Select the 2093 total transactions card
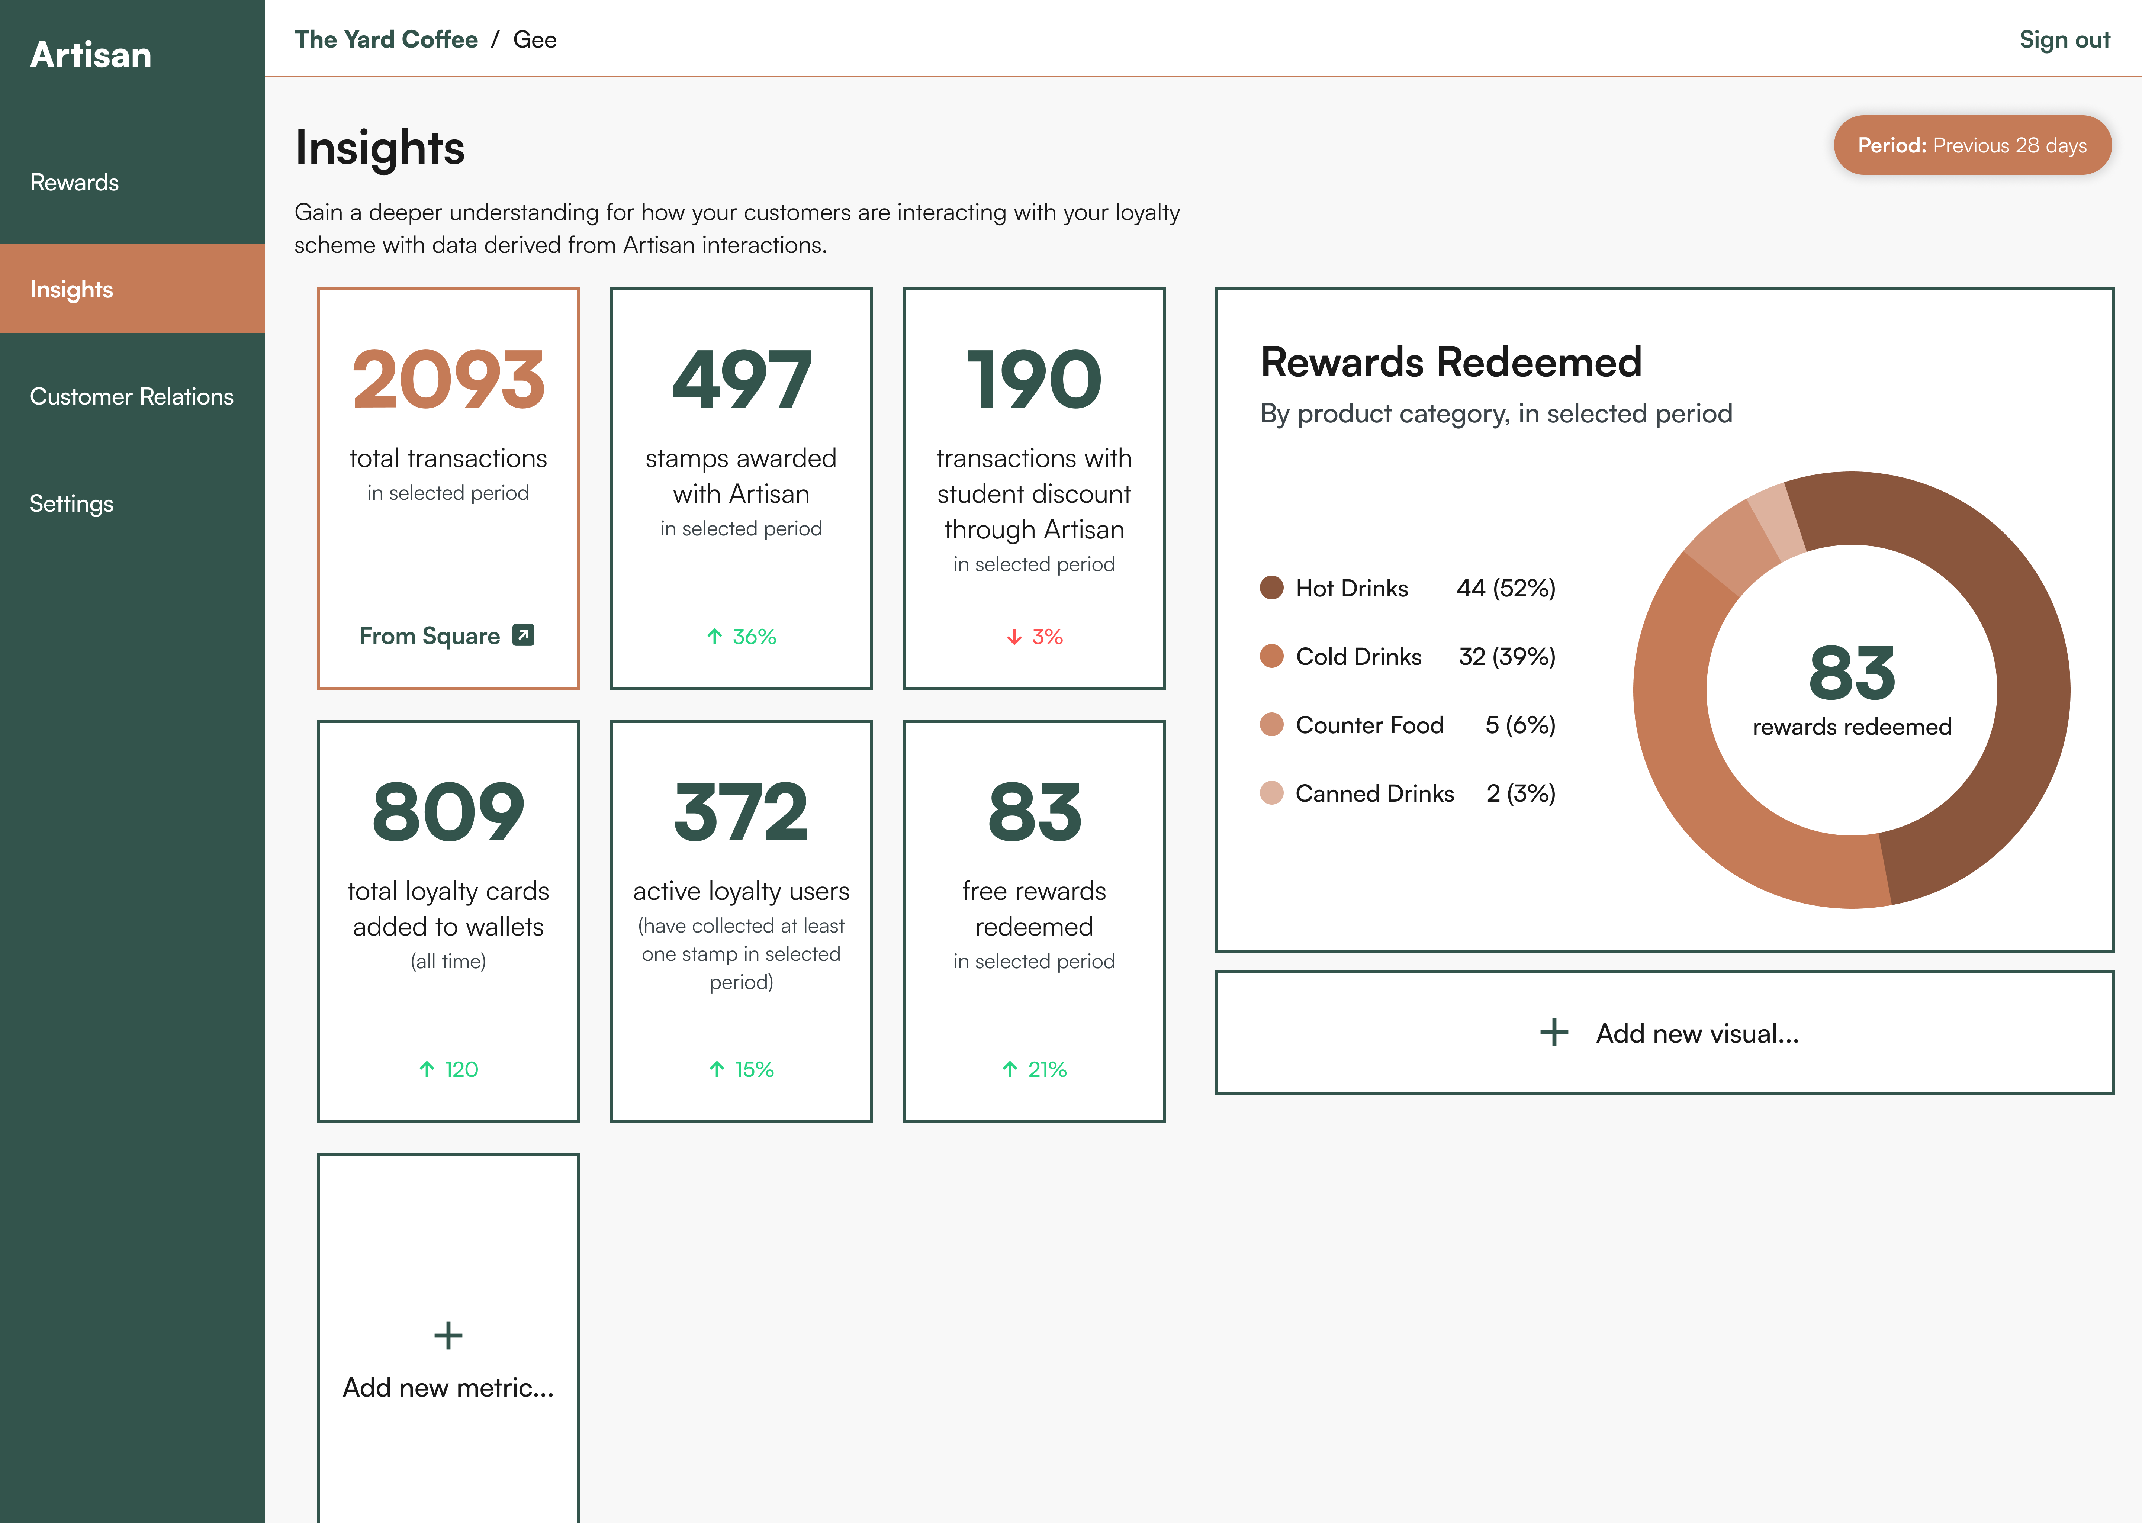 pos(448,488)
